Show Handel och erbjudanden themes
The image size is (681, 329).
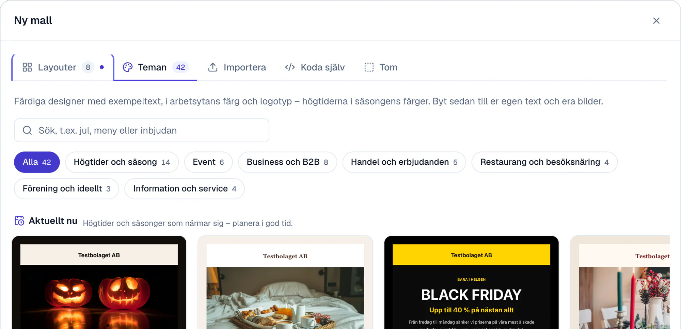pyautogui.click(x=404, y=162)
